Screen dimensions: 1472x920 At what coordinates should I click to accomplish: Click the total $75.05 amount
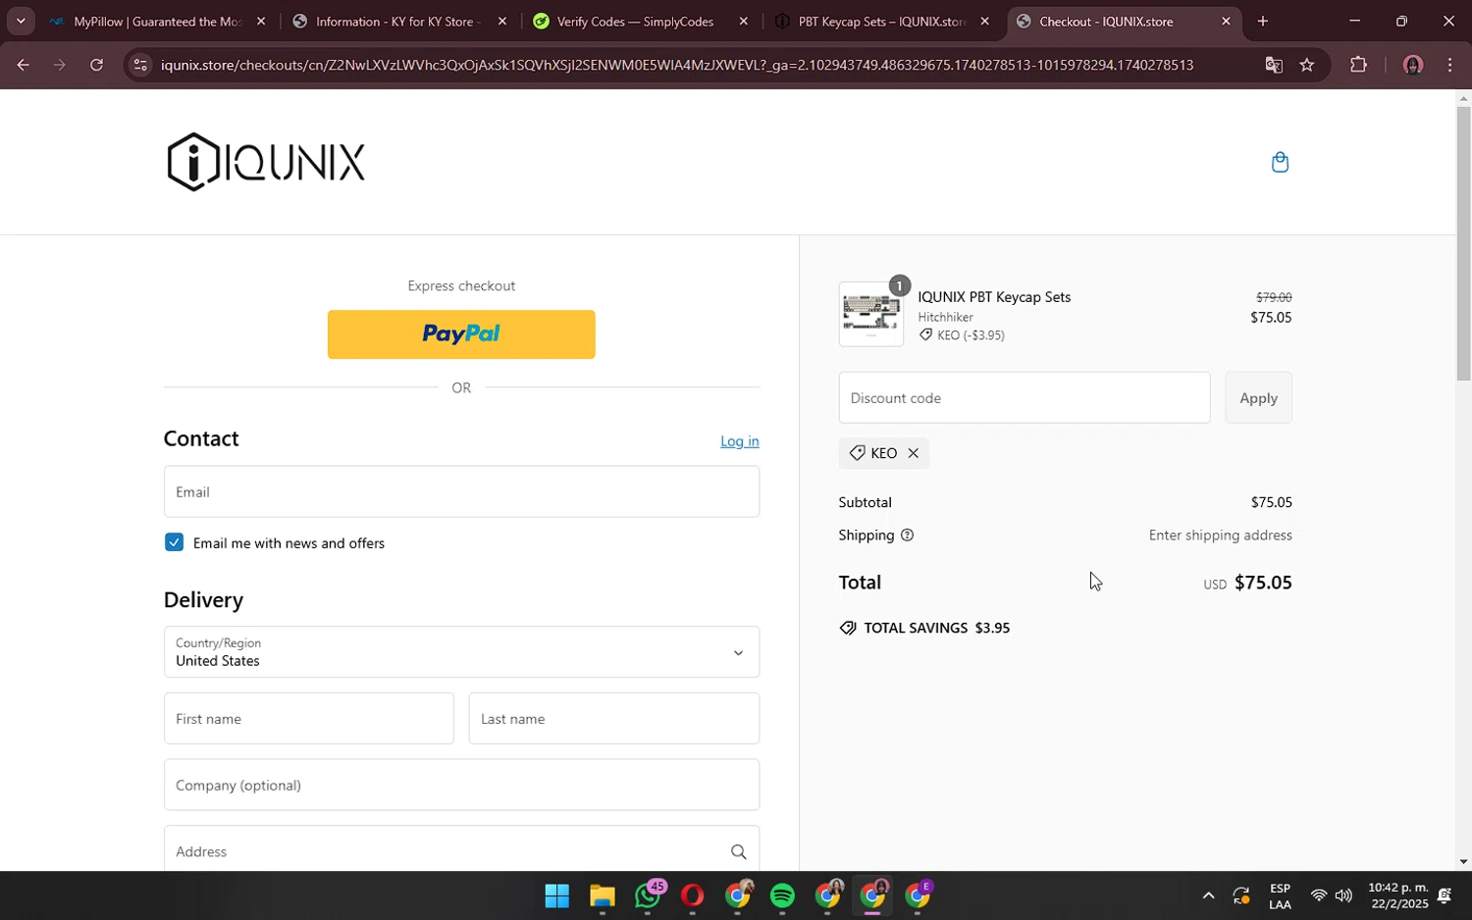[1263, 583]
